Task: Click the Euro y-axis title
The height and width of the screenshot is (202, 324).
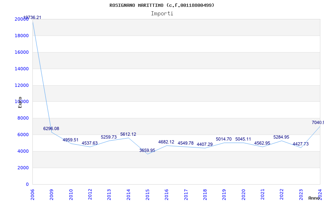Action: (20, 102)
